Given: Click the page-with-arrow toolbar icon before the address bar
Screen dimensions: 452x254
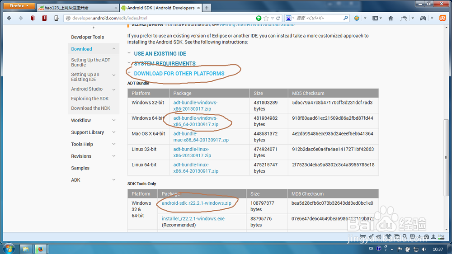Looking at the screenshot, I should (x=56, y=18).
